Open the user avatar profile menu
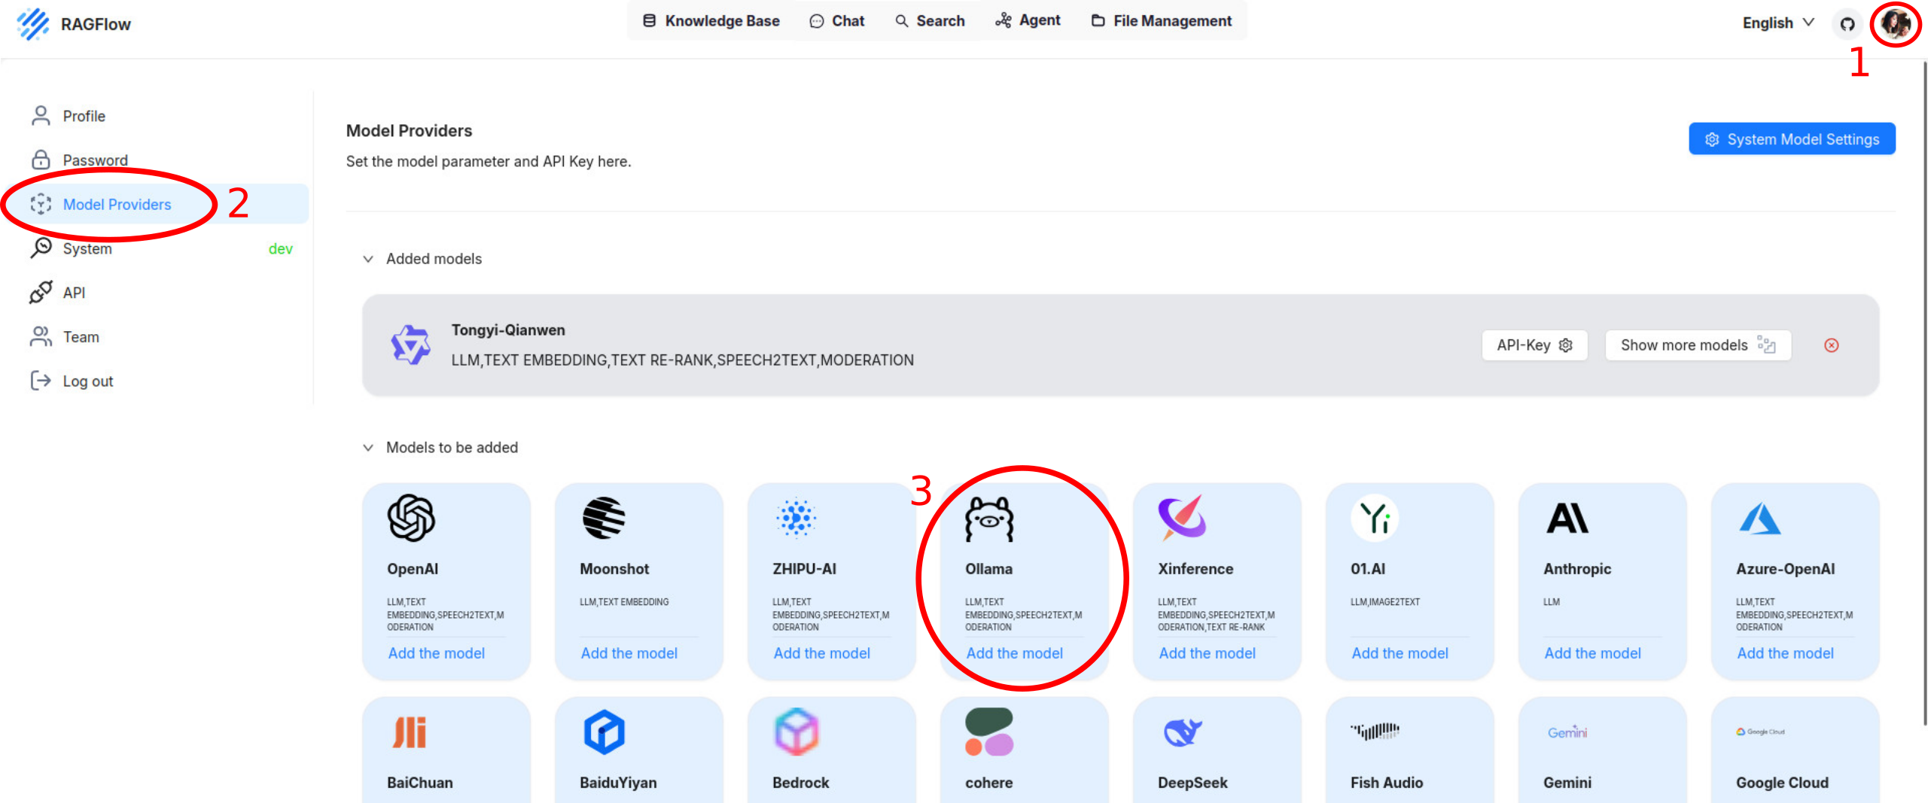Screen dimensions: 1928x803 coord(1895,24)
